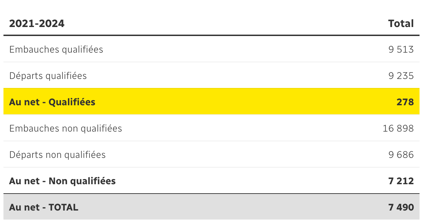Click the 16 898 total value
The image size is (423, 223).
tap(398, 128)
